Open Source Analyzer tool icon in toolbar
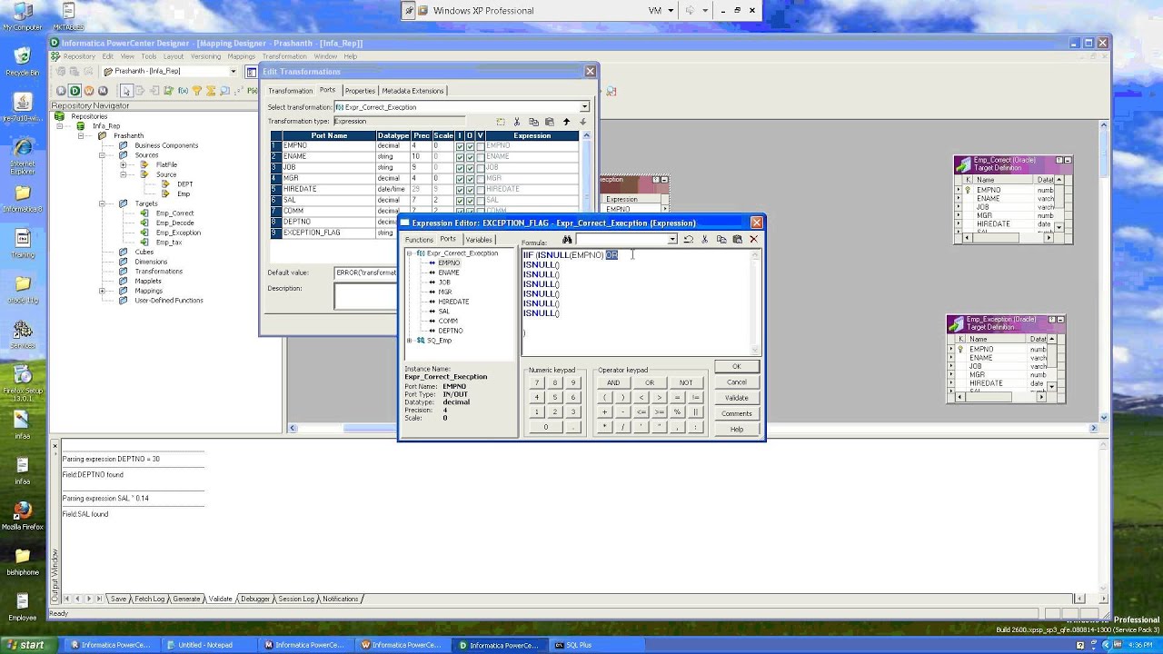Image resolution: width=1163 pixels, height=654 pixels. click(62, 91)
